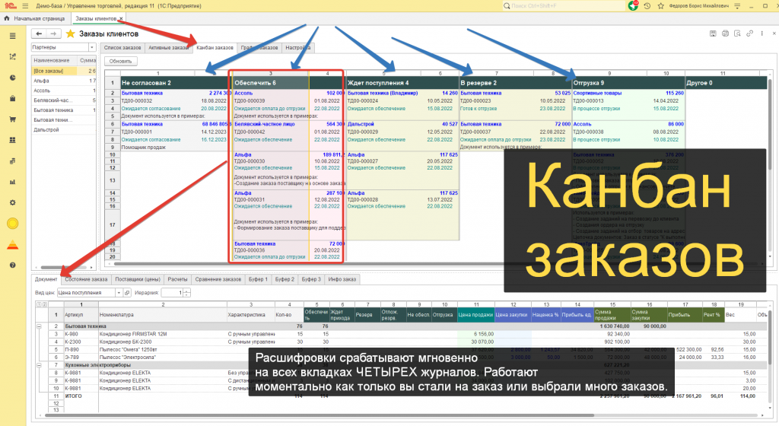Viewport: 779px width, 426px height.
Task: Click the save diskette icon
Action: pyautogui.click(x=713, y=33)
